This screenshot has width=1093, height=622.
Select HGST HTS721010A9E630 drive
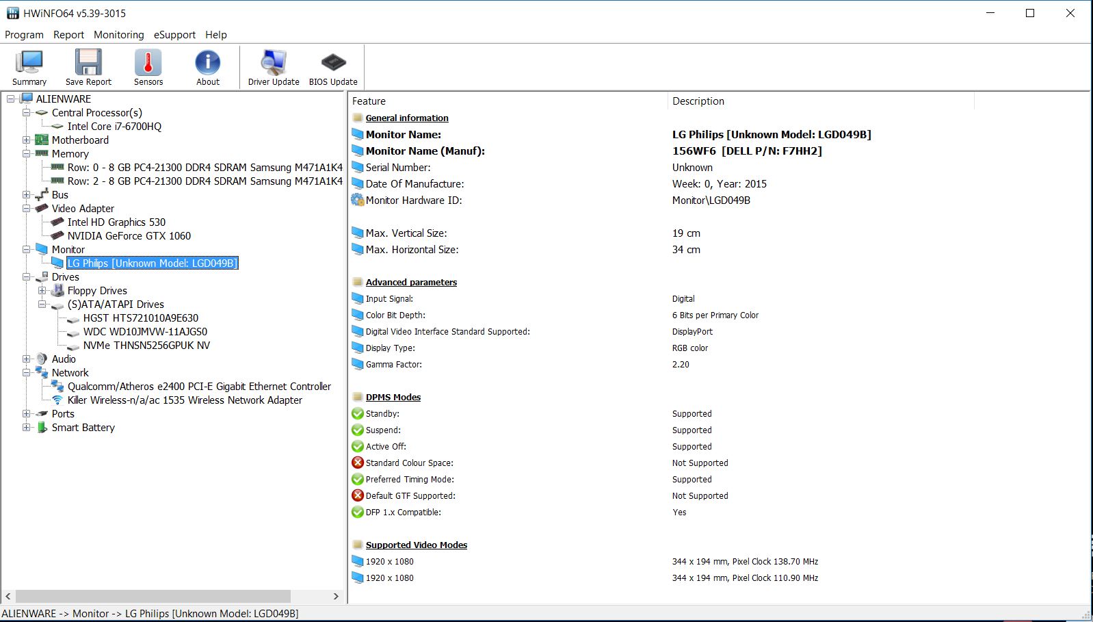click(141, 318)
